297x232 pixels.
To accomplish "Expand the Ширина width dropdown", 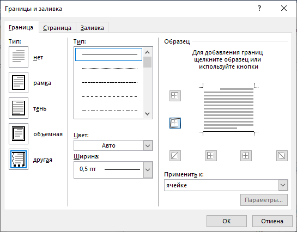I will point(113,170).
